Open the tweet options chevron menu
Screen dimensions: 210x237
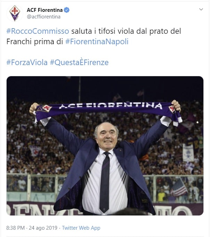pos(201,9)
